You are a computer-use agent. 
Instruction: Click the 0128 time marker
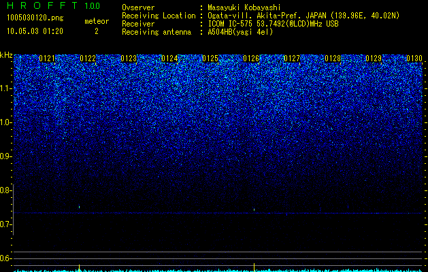(333, 58)
